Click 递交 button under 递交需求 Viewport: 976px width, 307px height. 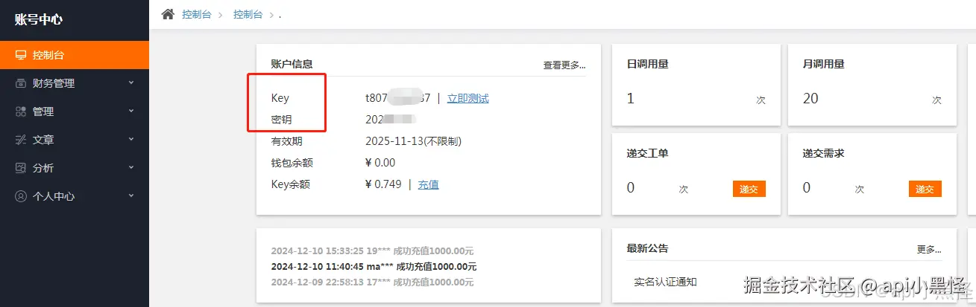click(925, 189)
